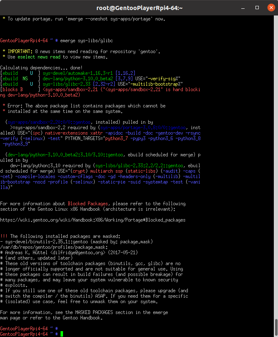Click 'native-extensions' USE flag text
Screen dimensions: 278x337
pos(66,133)
